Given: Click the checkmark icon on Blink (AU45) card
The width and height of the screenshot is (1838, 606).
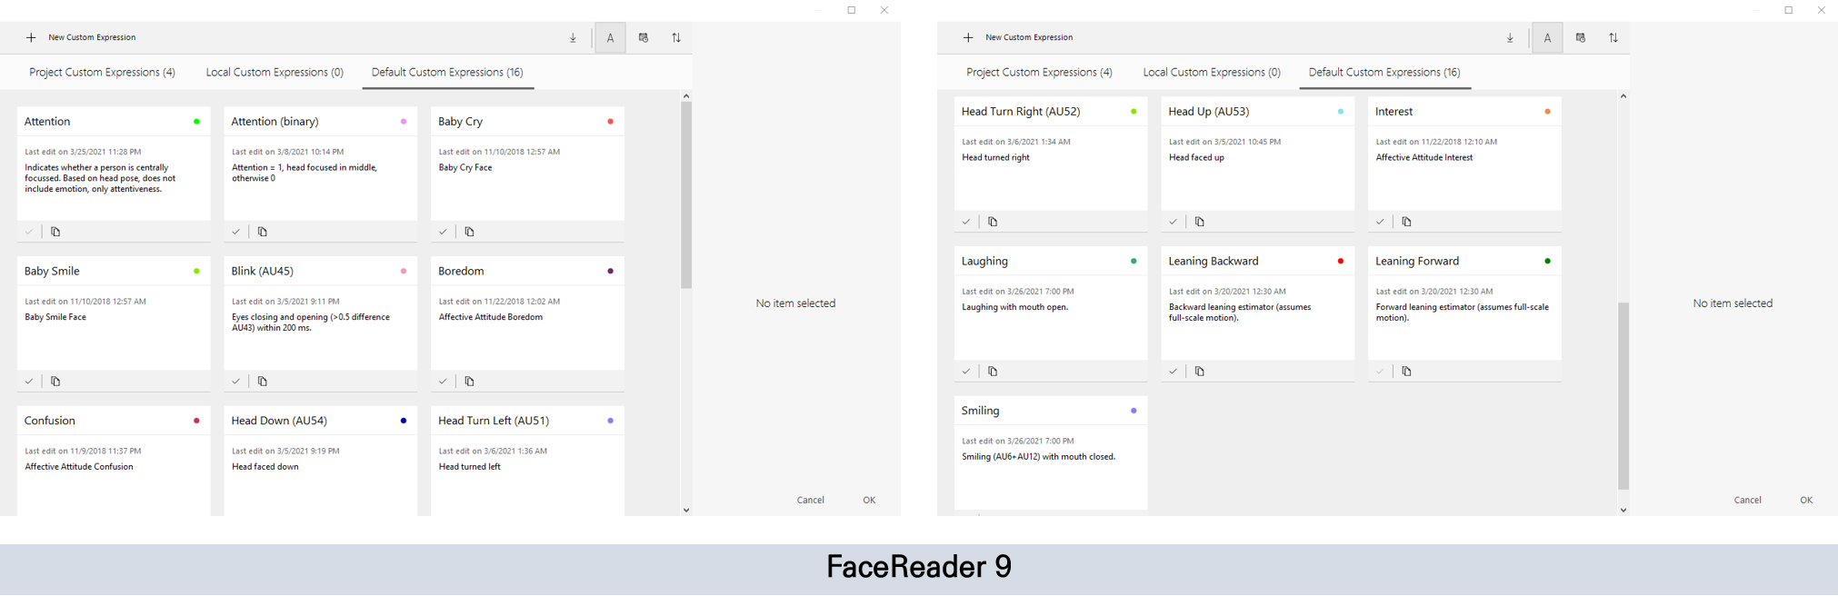Looking at the screenshot, I should point(235,382).
